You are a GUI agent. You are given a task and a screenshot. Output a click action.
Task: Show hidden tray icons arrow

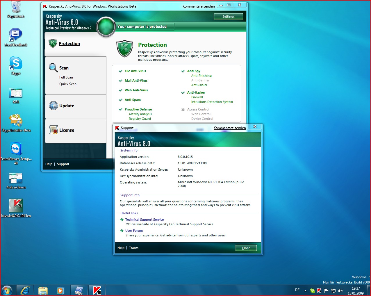pos(305,290)
